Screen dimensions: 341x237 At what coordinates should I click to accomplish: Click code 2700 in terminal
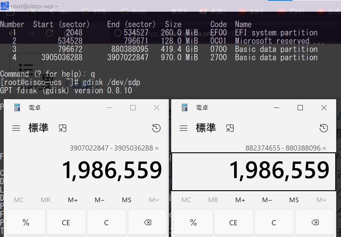219,57
